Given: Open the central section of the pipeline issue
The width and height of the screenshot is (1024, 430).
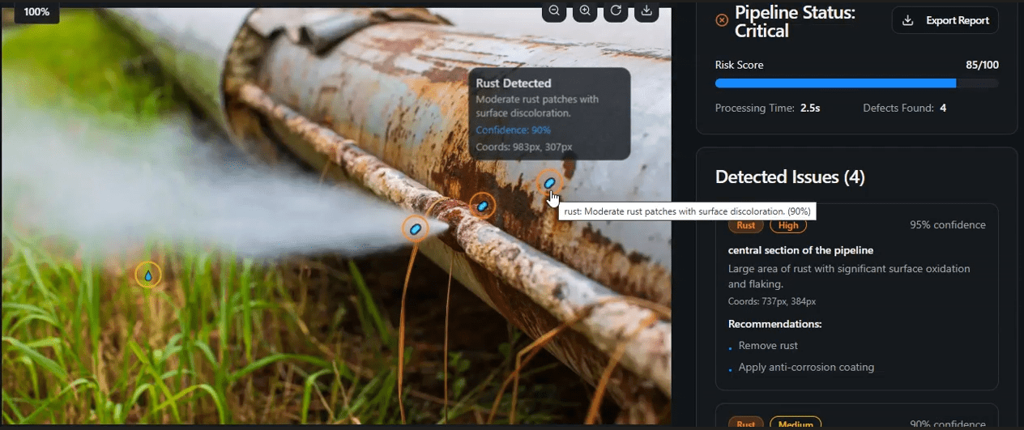Looking at the screenshot, I should point(800,250).
